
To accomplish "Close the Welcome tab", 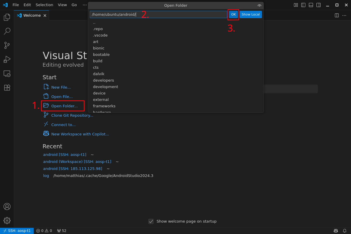I will point(45,16).
